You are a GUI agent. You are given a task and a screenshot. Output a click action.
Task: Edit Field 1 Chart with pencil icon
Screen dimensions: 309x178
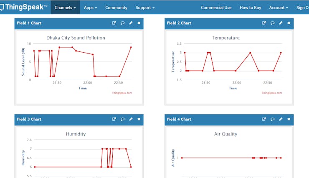click(x=131, y=23)
